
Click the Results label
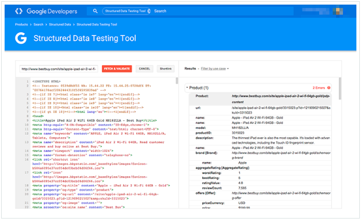click(x=190, y=68)
